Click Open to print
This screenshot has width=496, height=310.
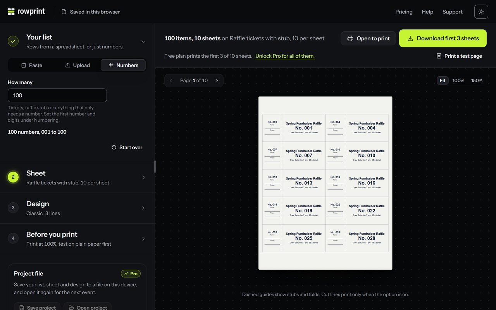click(x=368, y=38)
